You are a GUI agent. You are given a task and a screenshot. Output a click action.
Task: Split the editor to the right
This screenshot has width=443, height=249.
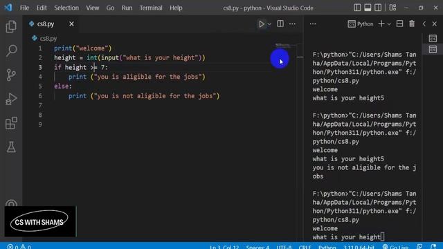tap(280, 24)
